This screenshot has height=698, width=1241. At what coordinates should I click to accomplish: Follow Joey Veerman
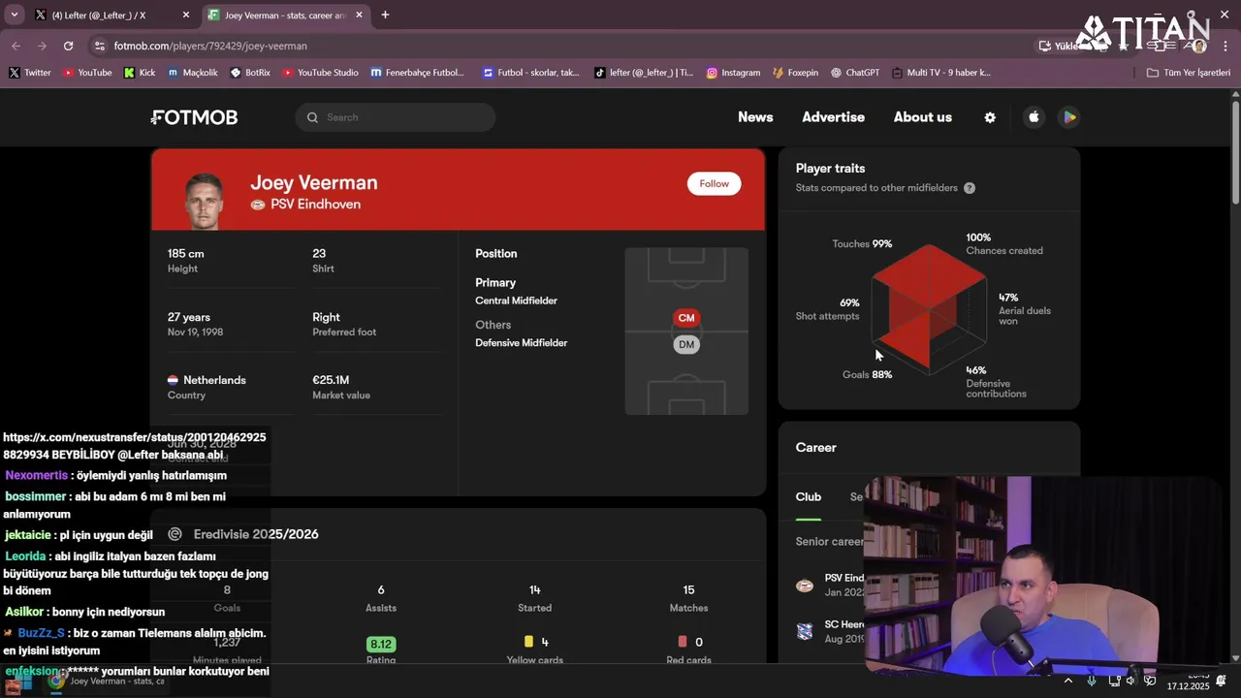point(714,183)
